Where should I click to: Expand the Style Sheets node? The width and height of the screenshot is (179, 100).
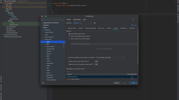click(45, 47)
